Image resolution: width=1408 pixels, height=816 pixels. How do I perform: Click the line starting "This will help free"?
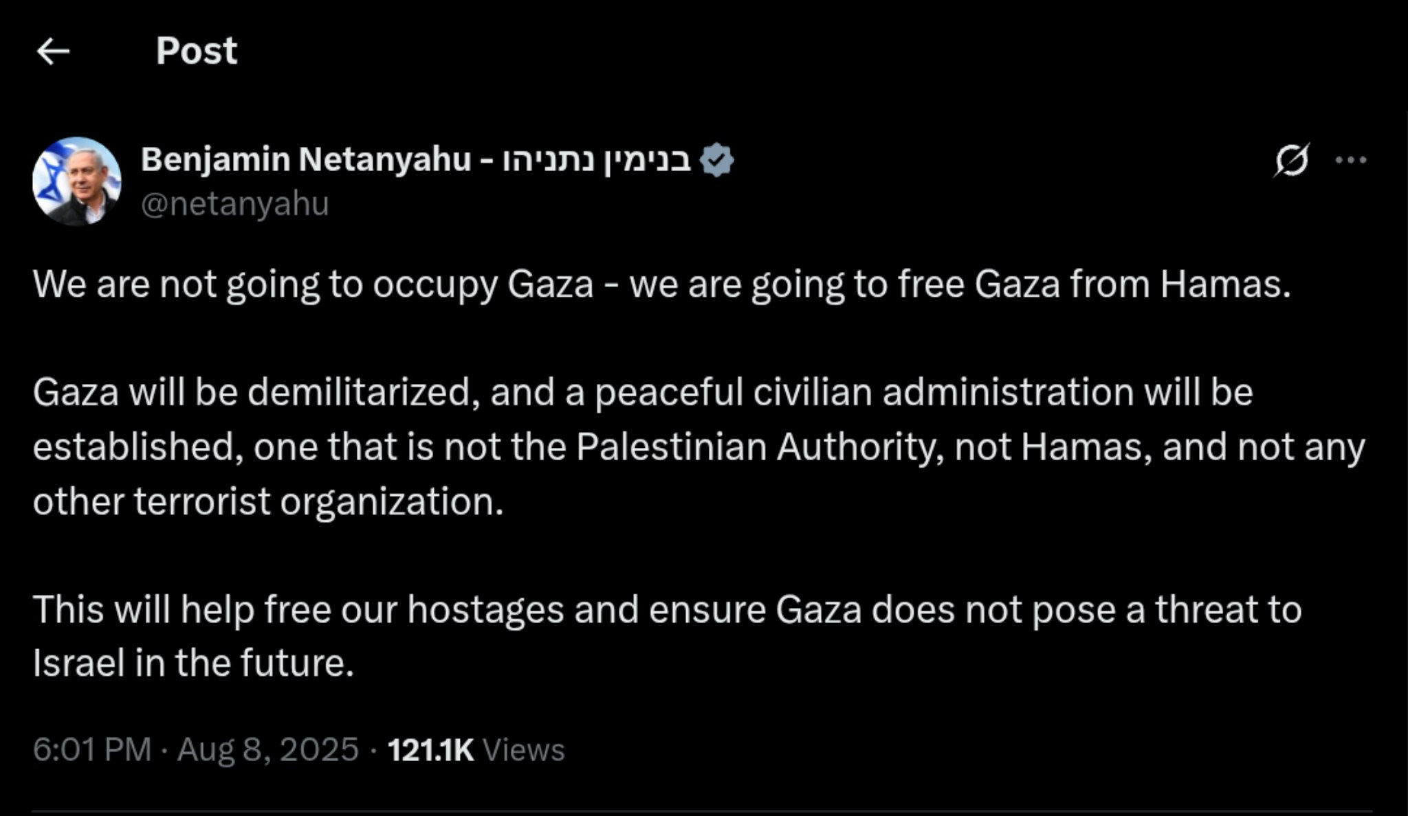click(x=667, y=609)
